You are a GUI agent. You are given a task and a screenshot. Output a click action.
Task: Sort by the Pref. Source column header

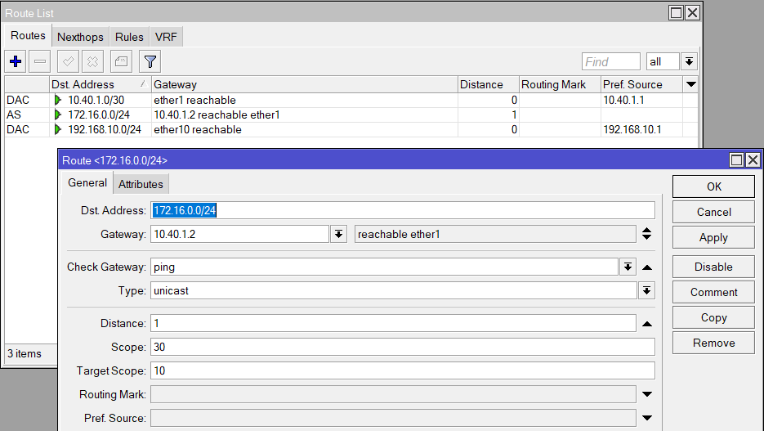click(x=641, y=84)
